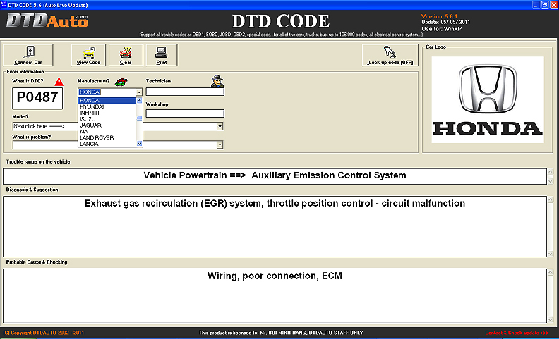The width and height of the screenshot is (559, 339).
Task: Select INFINITI in the manufacturer list
Action: click(x=107, y=113)
